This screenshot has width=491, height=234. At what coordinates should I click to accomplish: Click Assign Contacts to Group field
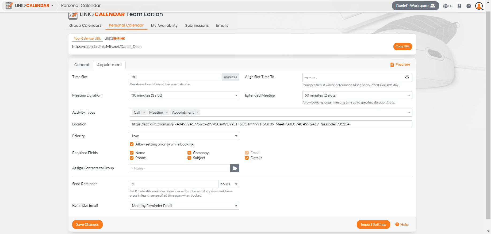[x=180, y=168]
